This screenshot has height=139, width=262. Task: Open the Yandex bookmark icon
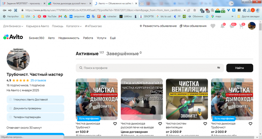[39, 16]
